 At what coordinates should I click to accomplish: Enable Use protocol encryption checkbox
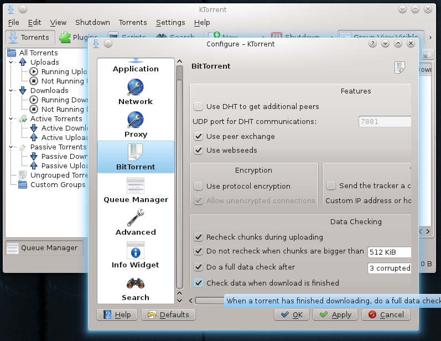198,186
